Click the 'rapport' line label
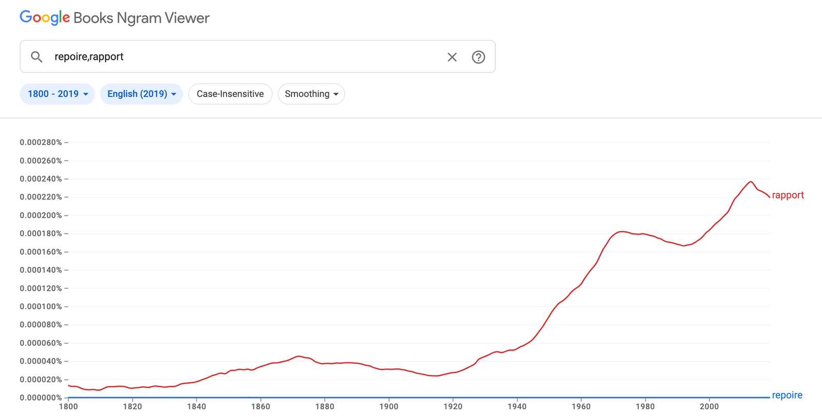 [788, 195]
